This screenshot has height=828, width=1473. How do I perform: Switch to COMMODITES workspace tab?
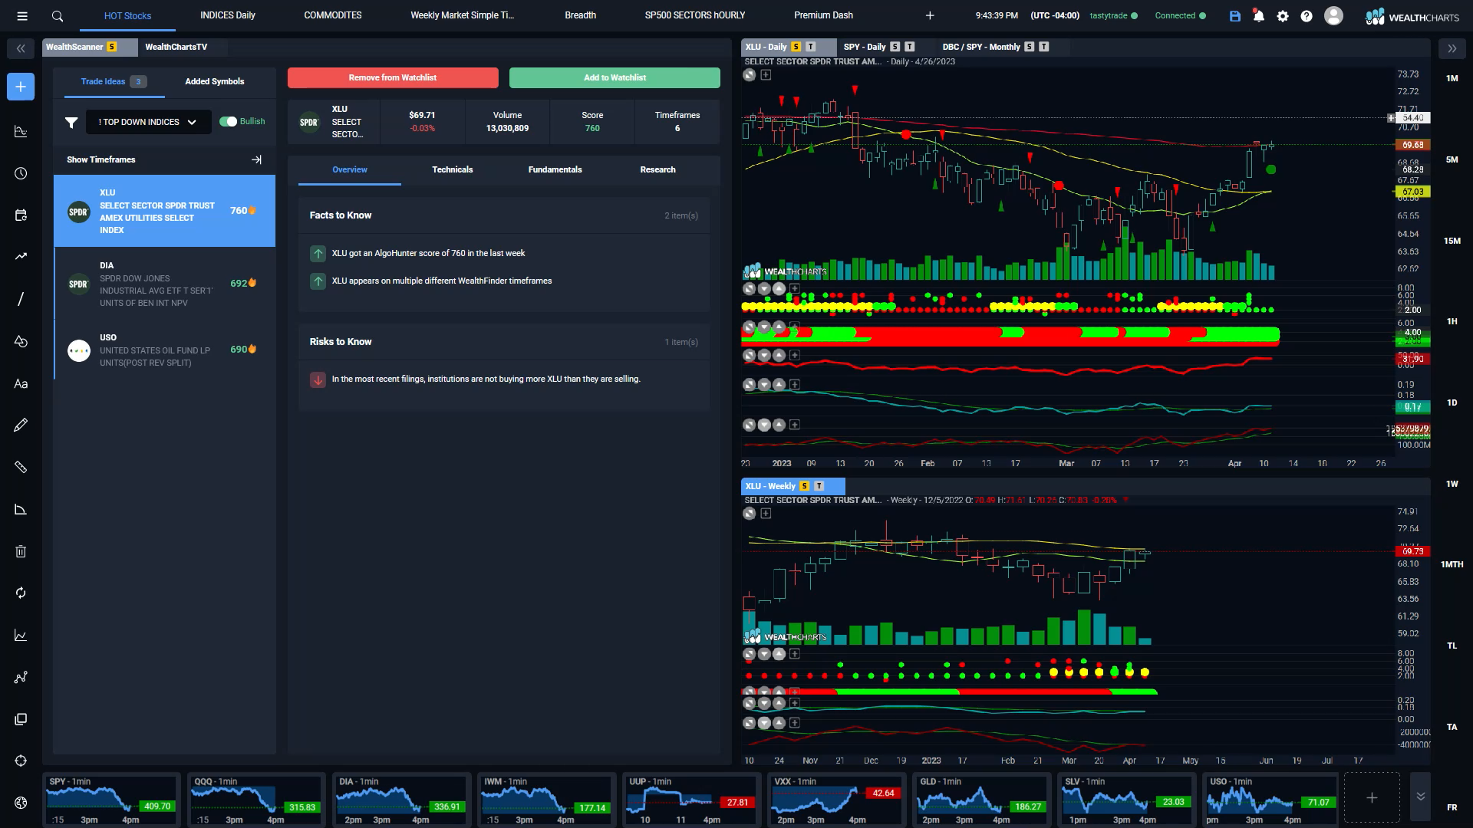click(333, 15)
